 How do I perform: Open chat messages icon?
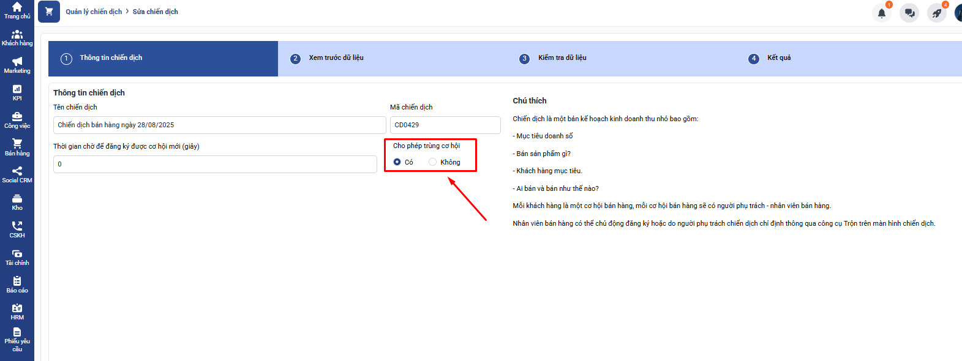(x=909, y=13)
